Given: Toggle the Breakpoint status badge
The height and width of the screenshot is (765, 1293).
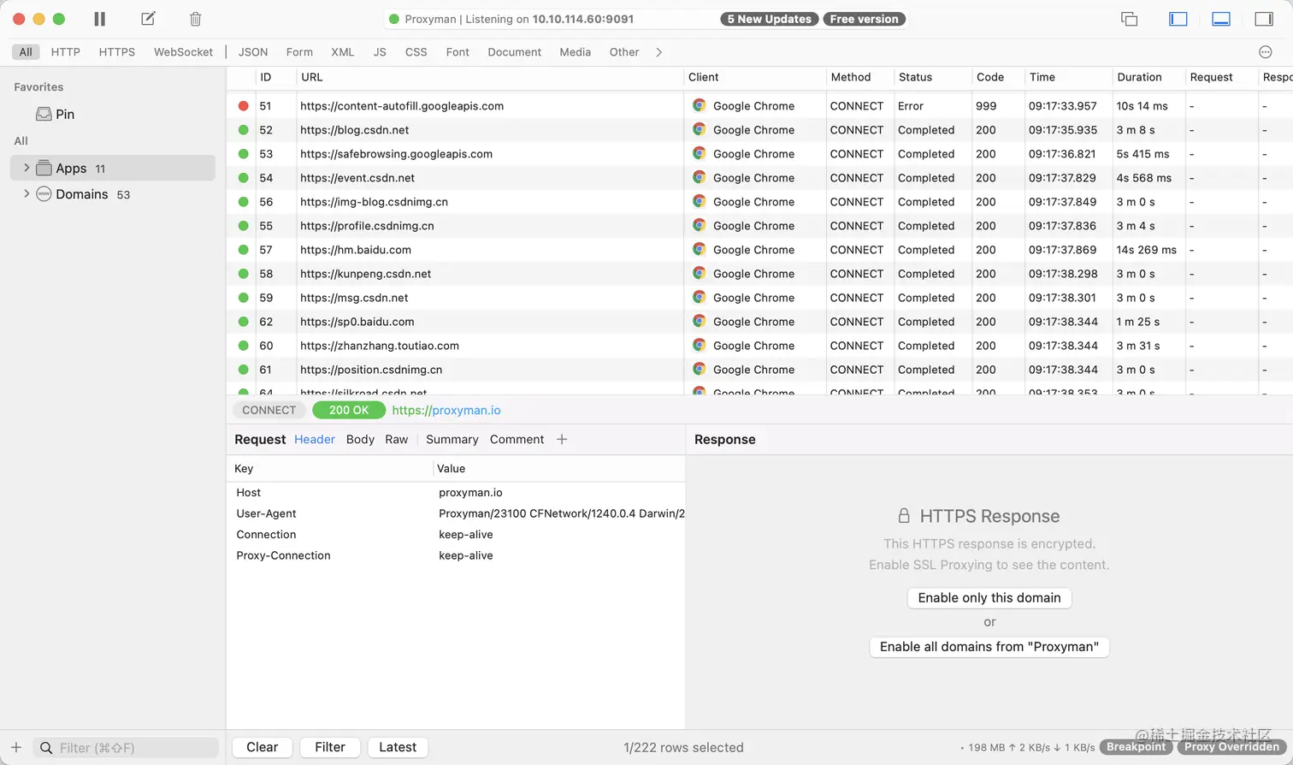Looking at the screenshot, I should 1137,747.
